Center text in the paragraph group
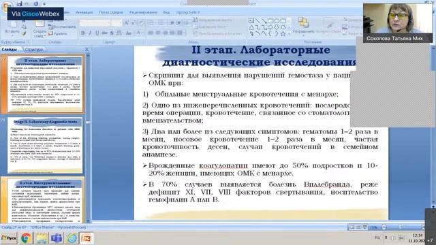The image size is (436, 245). [x=158, y=33]
